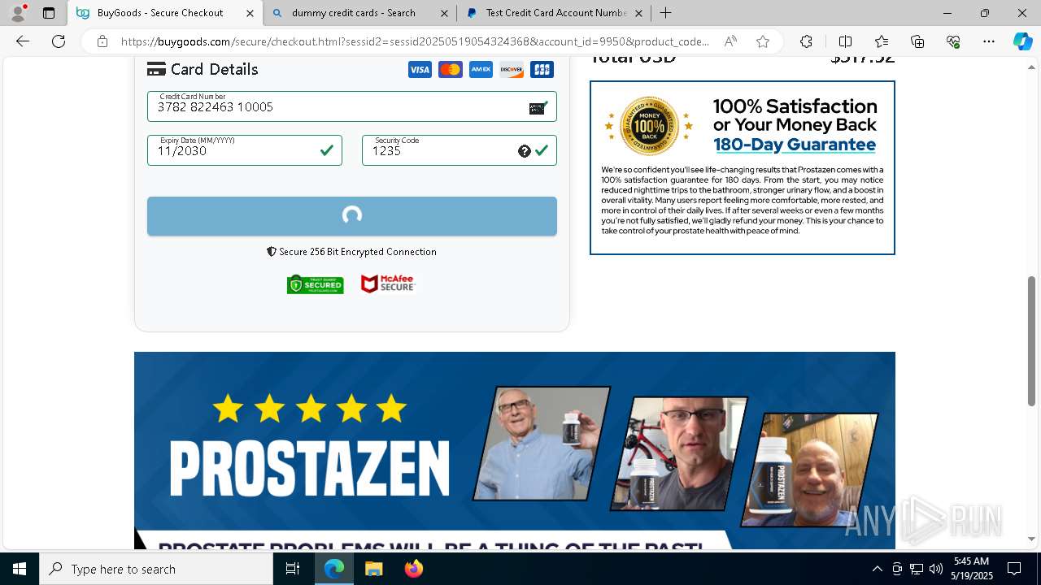Toggle Split screen view

click(846, 41)
